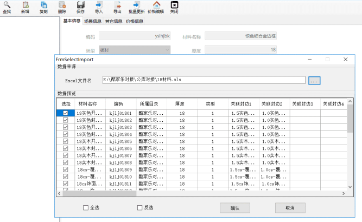Click the 关闭 close toolbar icon
The height and width of the screenshot is (222, 362).
coord(174,8)
